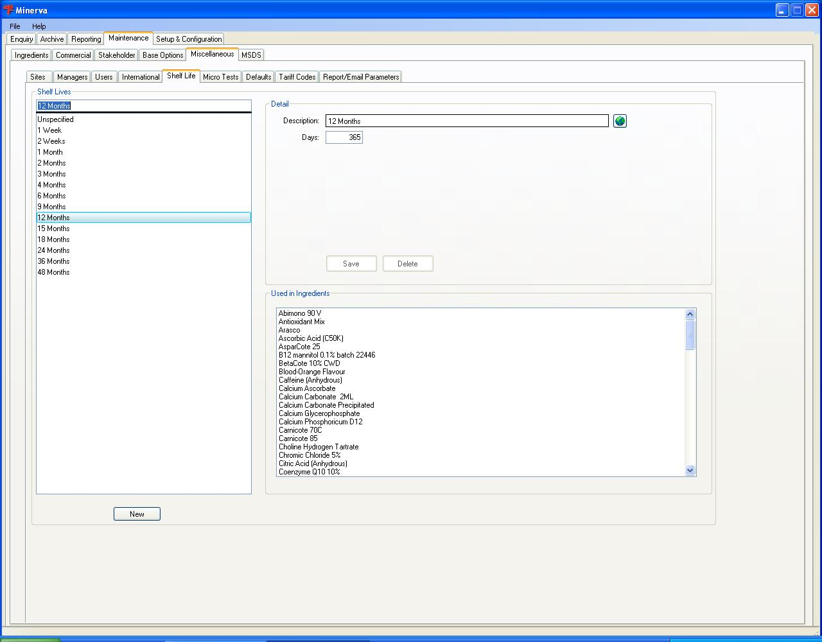The image size is (822, 642).
Task: Select 2 Months in Shelf Lives list
Action: [x=144, y=163]
